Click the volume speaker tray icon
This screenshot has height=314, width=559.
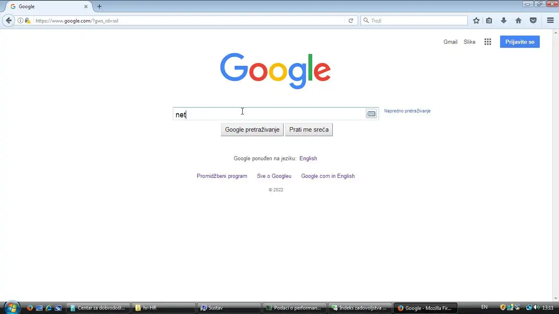point(536,307)
